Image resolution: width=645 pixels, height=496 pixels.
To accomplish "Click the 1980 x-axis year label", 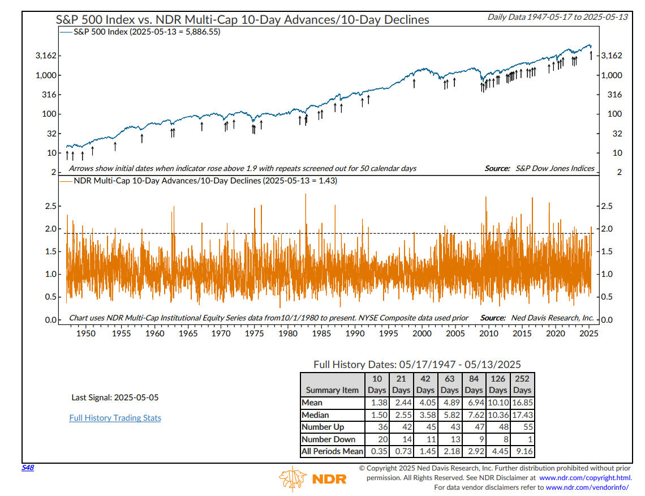I will pyautogui.click(x=287, y=333).
